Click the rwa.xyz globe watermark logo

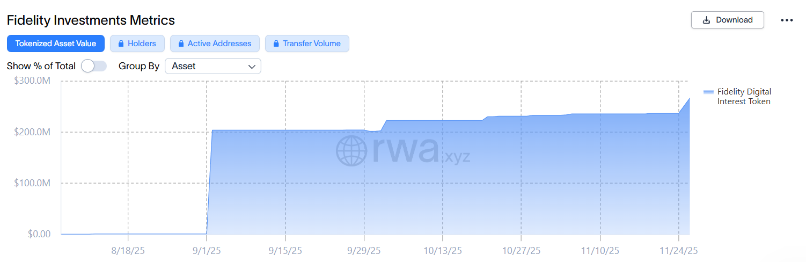pos(351,150)
